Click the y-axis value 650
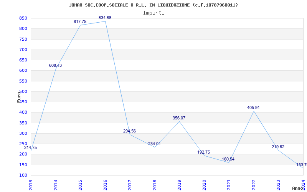Screen dimensions: 307x192 coord(23,60)
